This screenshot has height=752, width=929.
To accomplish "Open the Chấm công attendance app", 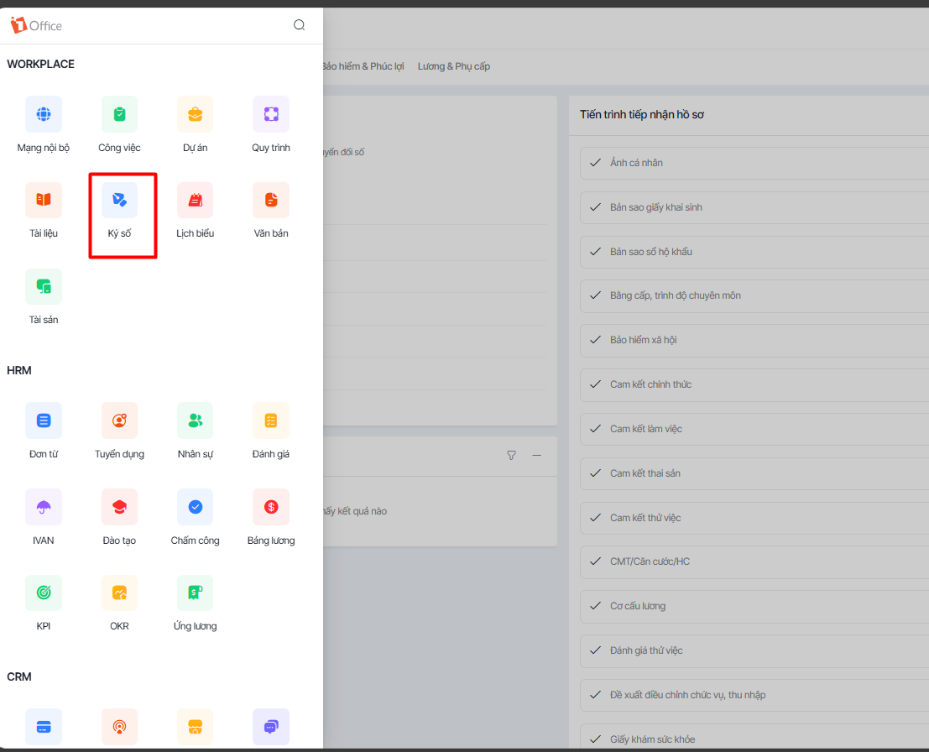I will (195, 507).
